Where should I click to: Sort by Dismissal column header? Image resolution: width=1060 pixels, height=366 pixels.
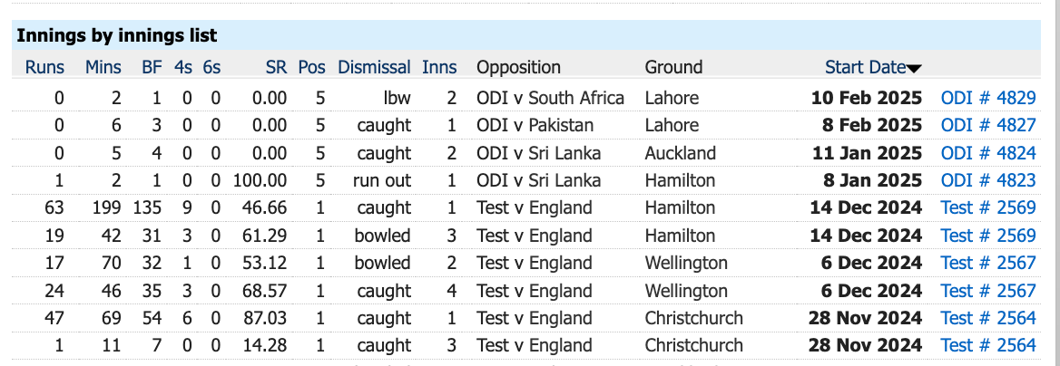[x=374, y=67]
